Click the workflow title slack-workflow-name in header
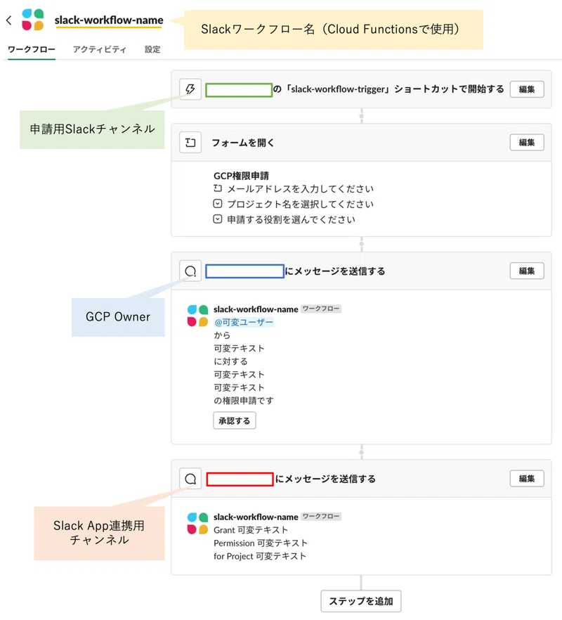 click(109, 20)
